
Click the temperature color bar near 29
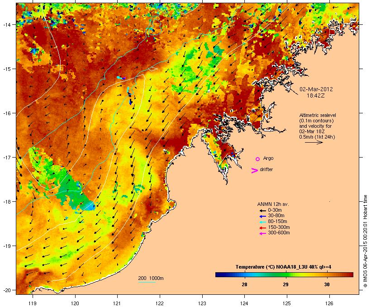pyautogui.click(x=286, y=274)
